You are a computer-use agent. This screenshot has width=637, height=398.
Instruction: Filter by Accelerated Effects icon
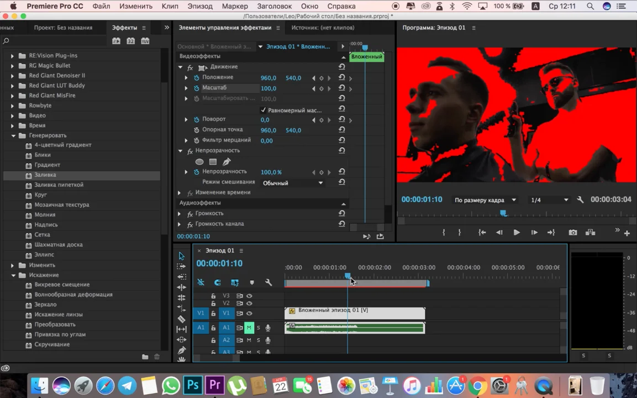(x=116, y=41)
